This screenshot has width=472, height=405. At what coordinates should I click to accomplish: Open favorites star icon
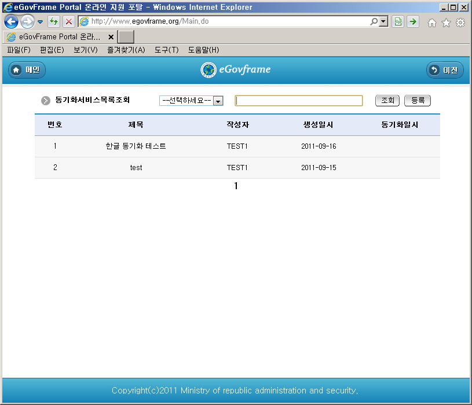(x=446, y=23)
